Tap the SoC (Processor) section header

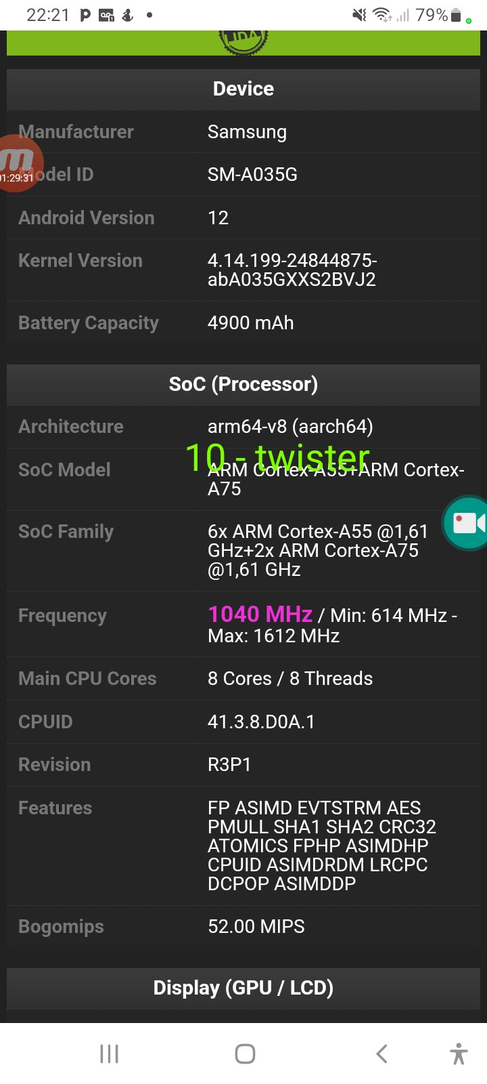click(x=243, y=384)
